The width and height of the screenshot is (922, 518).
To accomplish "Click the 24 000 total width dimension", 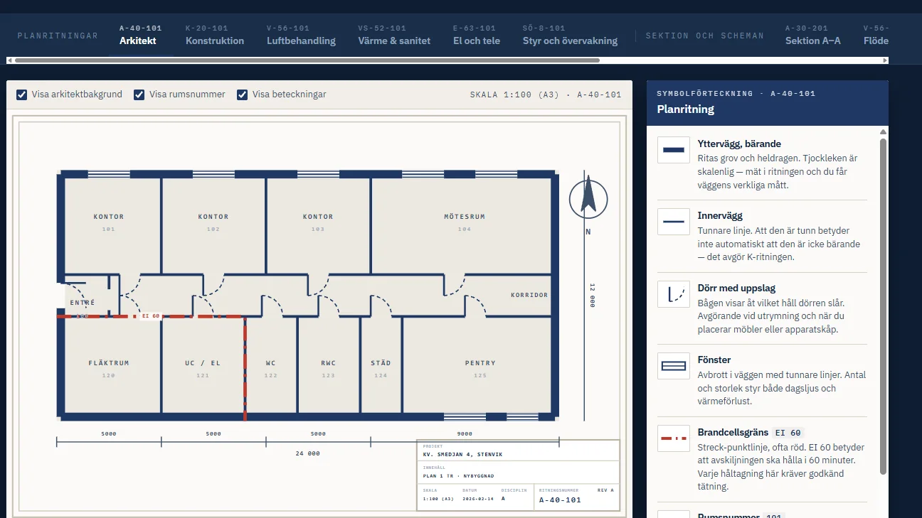I will click(307, 453).
